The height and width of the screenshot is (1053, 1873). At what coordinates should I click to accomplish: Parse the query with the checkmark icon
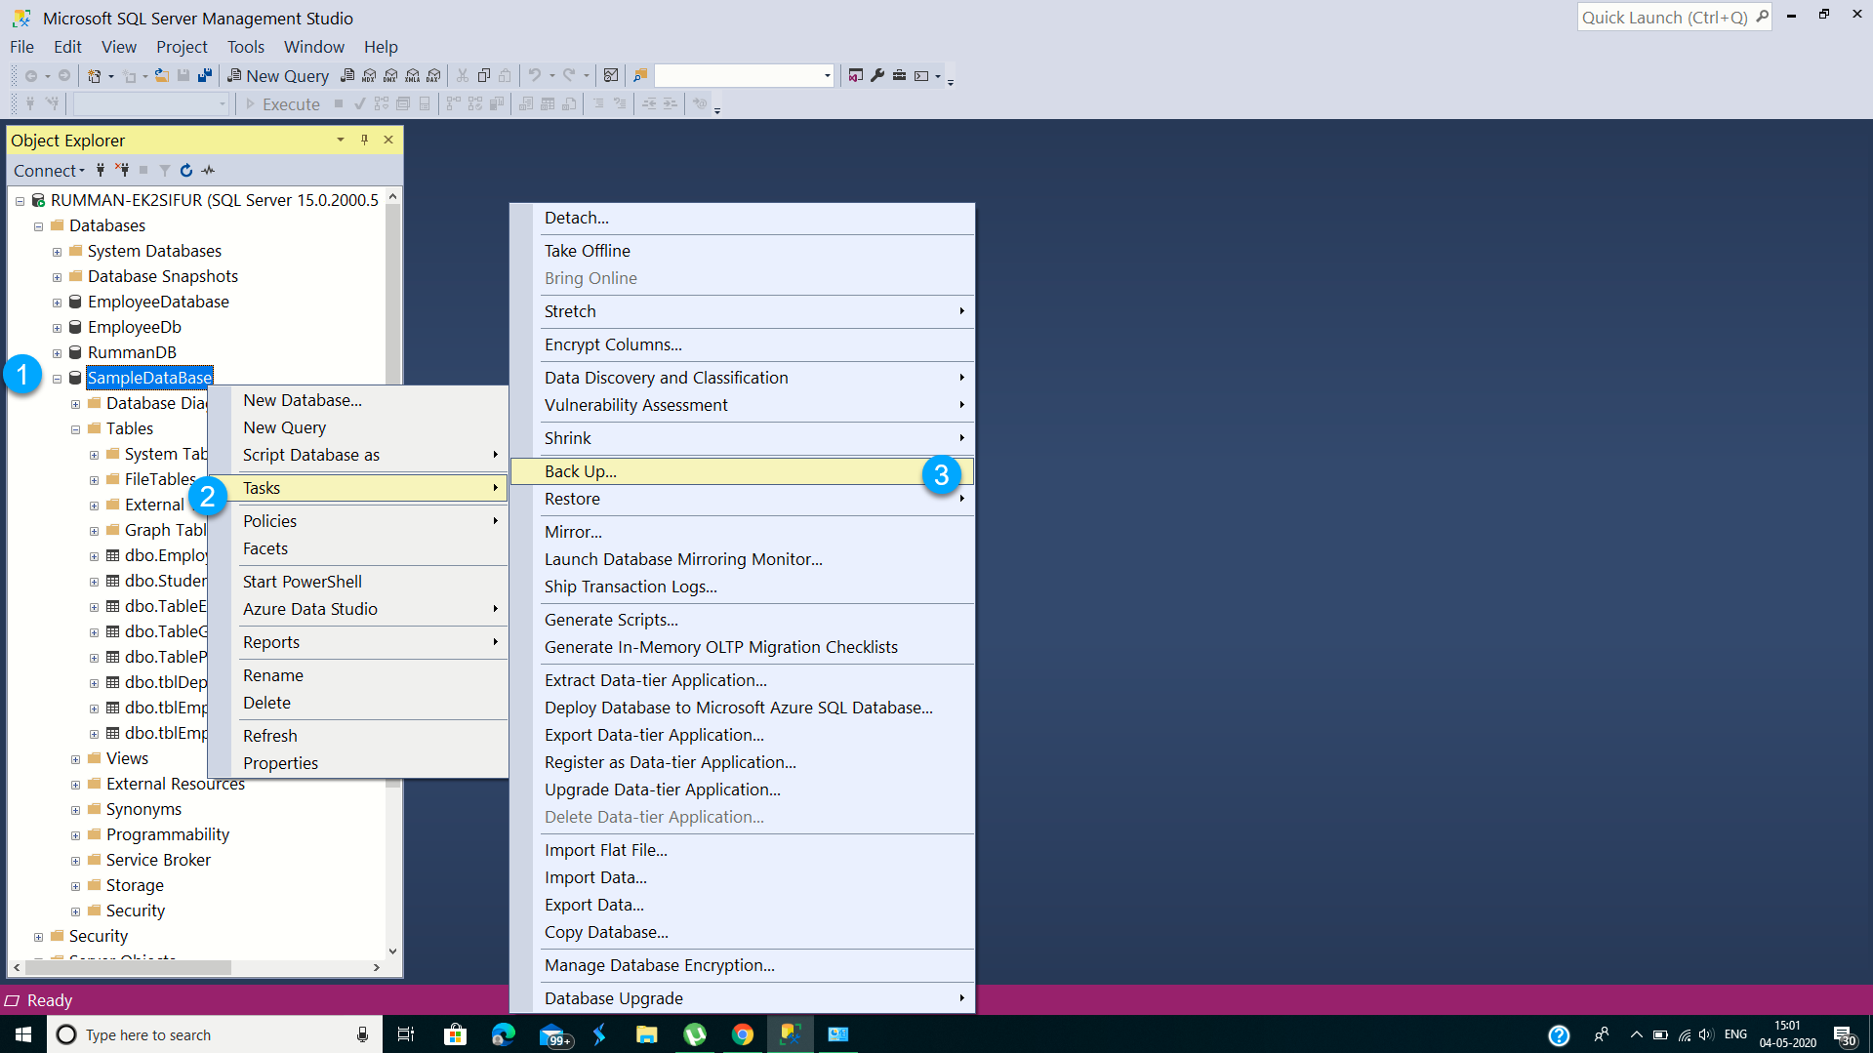click(360, 103)
